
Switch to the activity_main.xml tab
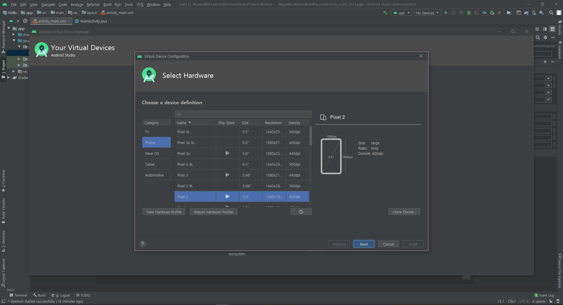click(52, 21)
